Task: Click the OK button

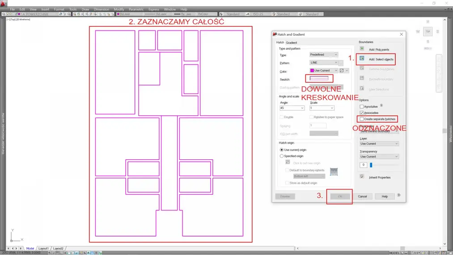Action: point(340,196)
